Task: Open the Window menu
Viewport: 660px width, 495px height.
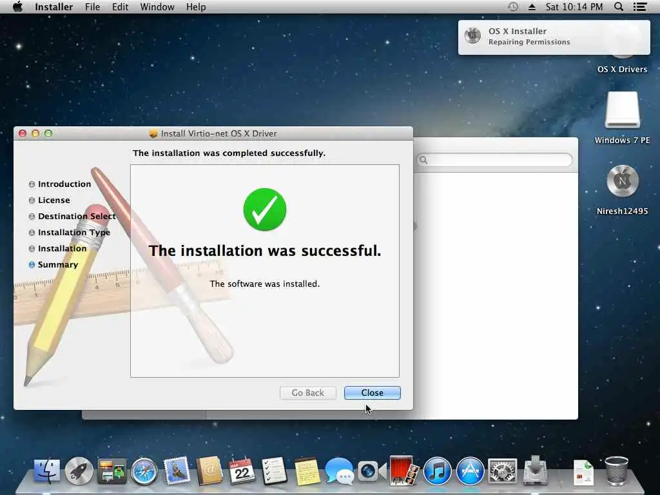Action: pos(157,6)
